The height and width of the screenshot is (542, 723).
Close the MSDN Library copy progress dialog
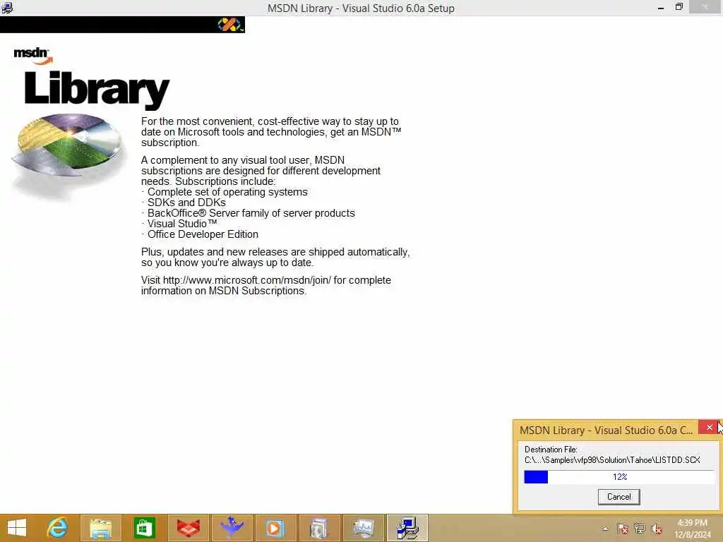pyautogui.click(x=709, y=427)
